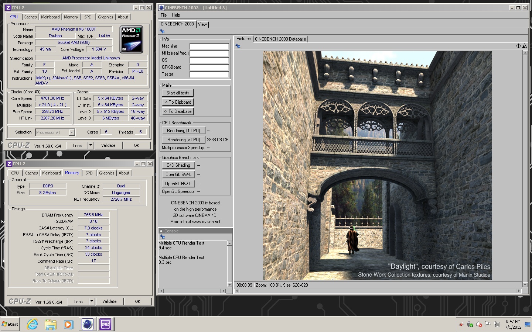Expand Tools dropdown arrow in lower CPU-Z window
The image size is (532, 332).
click(92, 301)
